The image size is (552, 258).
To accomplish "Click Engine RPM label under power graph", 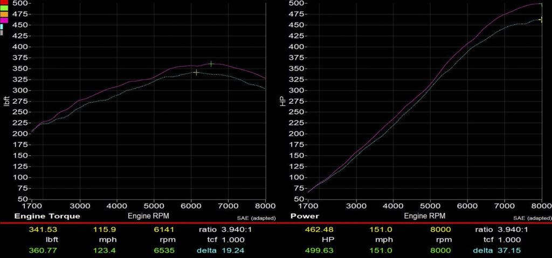I will [x=424, y=216].
